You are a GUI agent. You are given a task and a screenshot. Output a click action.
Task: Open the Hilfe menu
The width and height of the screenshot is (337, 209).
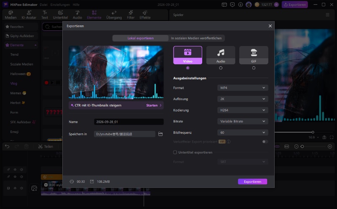(76, 5)
